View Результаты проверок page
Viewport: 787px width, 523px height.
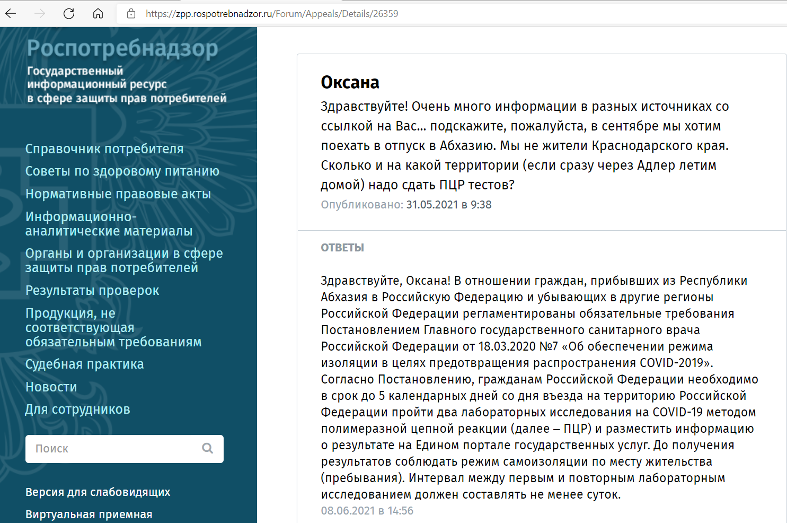[x=92, y=291]
